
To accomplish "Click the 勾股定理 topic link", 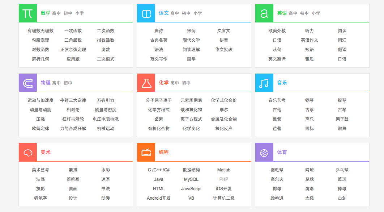I will (x=40, y=40).
